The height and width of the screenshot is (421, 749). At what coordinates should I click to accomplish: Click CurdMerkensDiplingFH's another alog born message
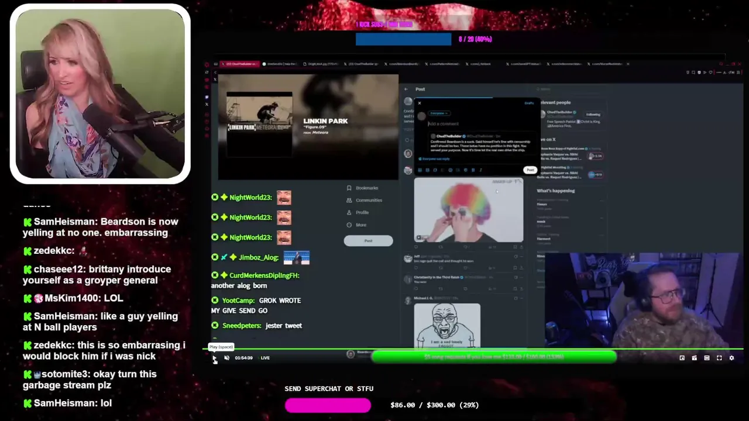255,280
